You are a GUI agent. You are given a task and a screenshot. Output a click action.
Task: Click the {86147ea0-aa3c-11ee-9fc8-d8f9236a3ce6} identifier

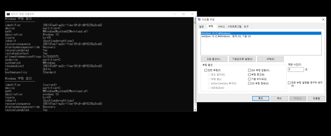[x=73, y=25]
